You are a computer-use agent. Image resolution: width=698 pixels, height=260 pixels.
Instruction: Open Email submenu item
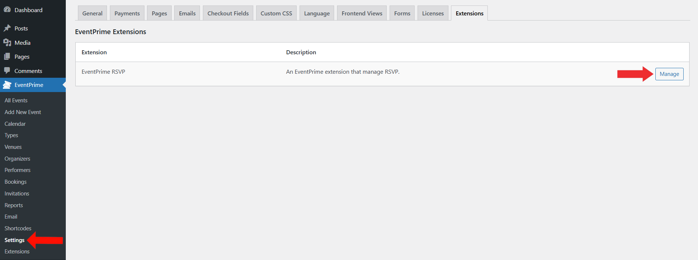[11, 217]
